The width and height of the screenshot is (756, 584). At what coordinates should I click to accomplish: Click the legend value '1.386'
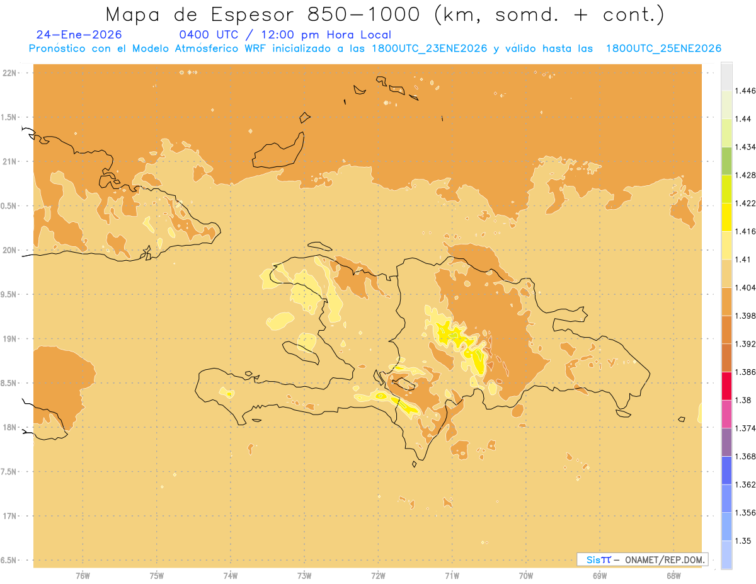(x=746, y=372)
